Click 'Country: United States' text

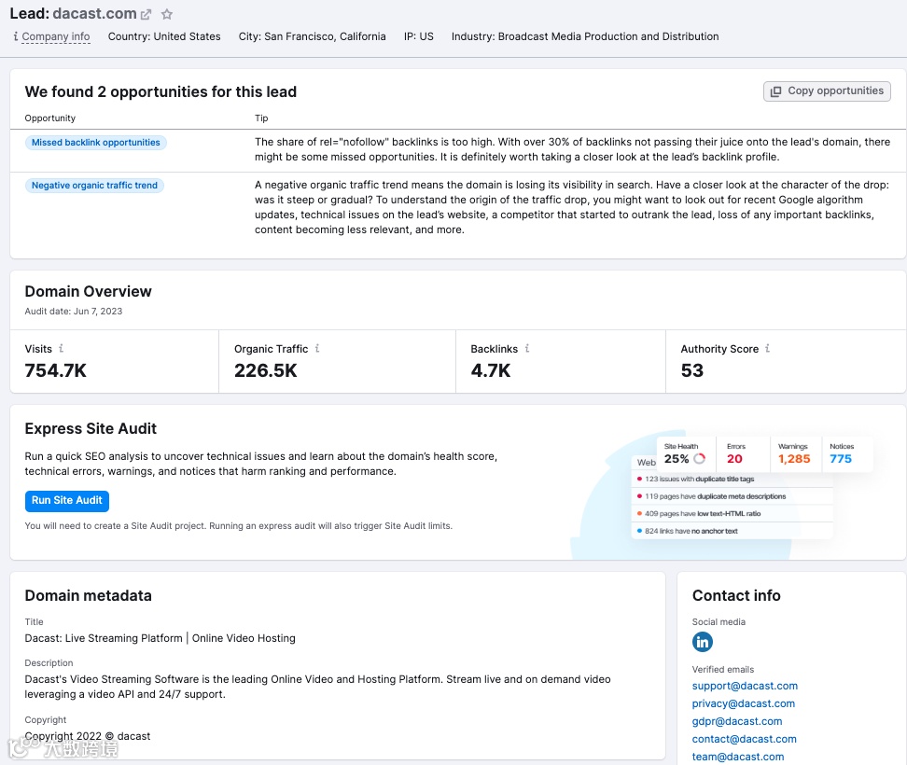tap(164, 36)
